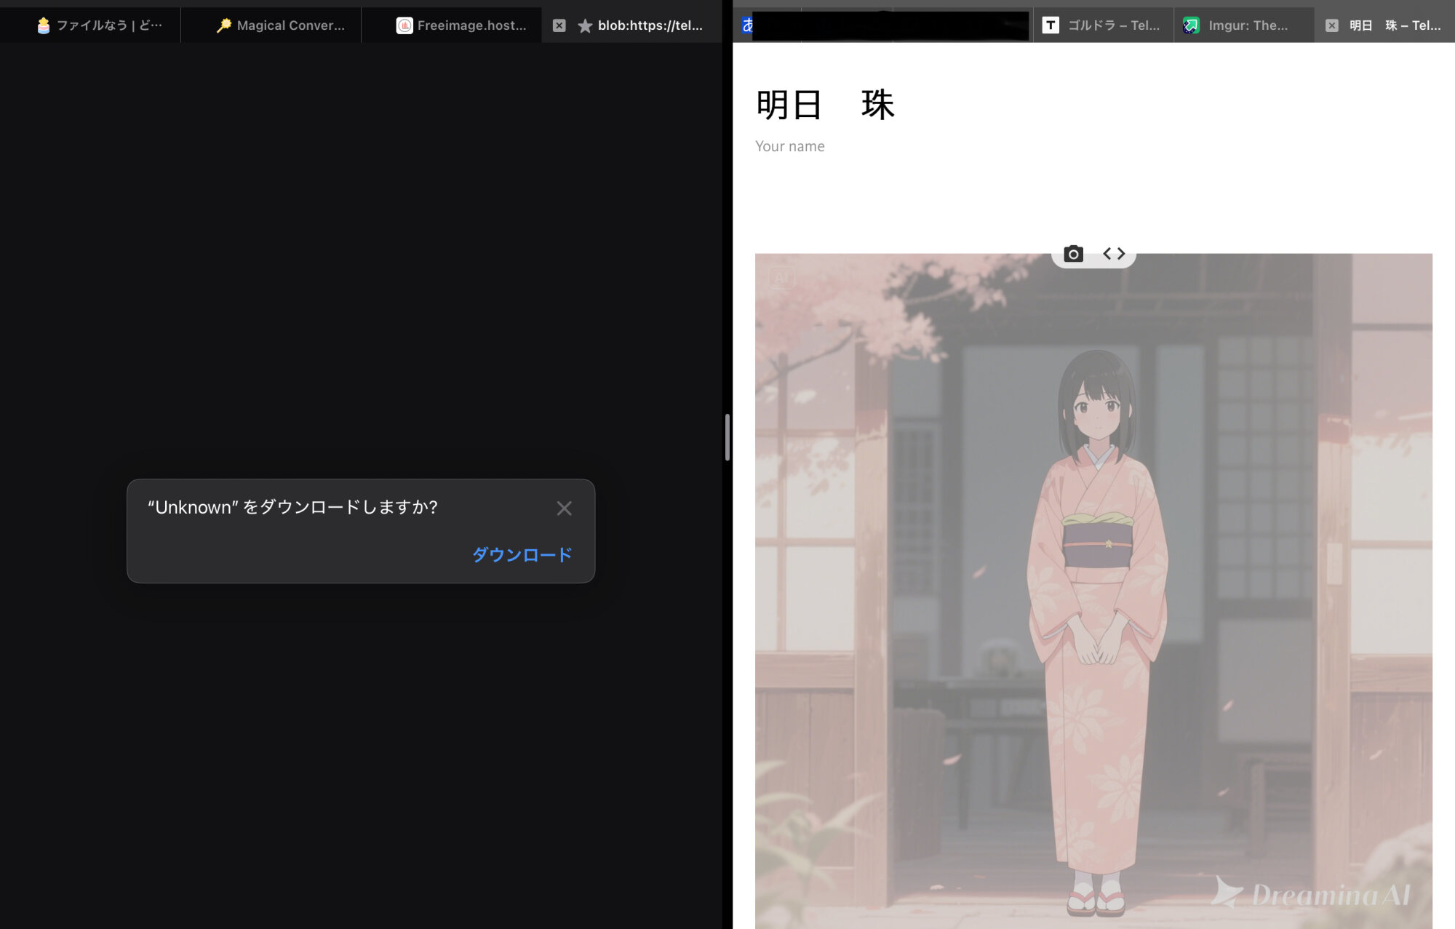
Task: Click the ダウンロード download button
Action: tap(522, 554)
